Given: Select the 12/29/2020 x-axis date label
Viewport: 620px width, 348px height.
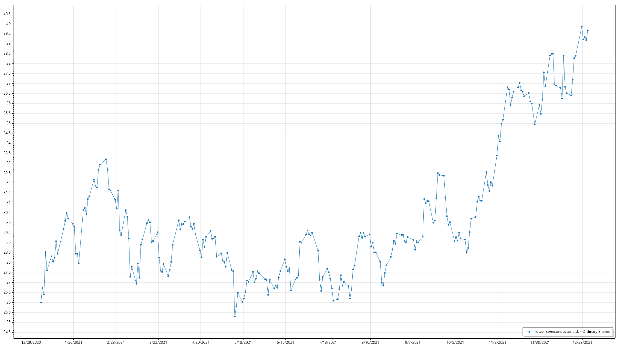Looking at the screenshot, I should point(31,342).
